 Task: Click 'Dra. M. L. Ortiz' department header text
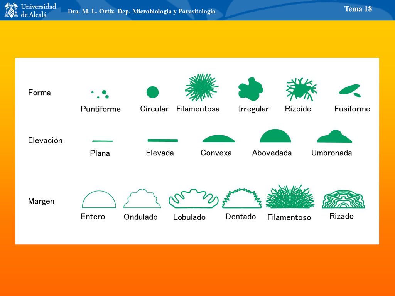141,11
